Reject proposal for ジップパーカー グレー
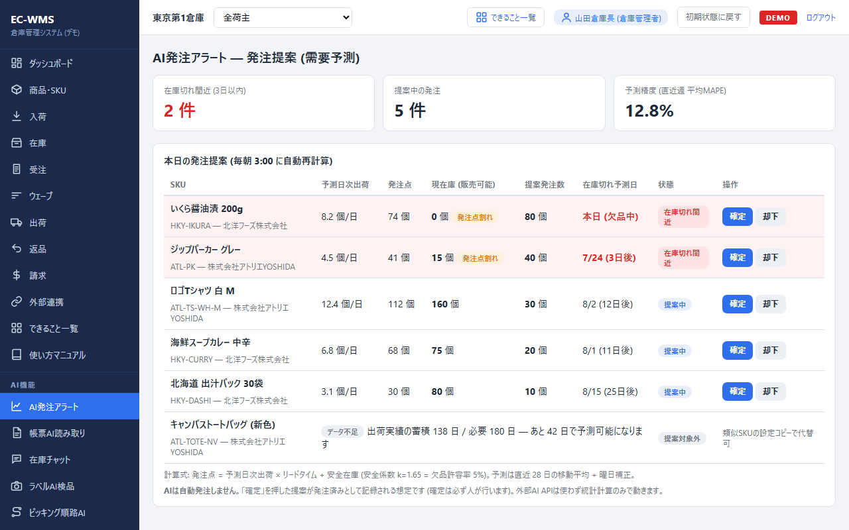This screenshot has height=530, width=849. pyautogui.click(x=771, y=258)
